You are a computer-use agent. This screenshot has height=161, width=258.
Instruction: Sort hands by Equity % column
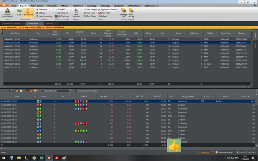click(246, 96)
